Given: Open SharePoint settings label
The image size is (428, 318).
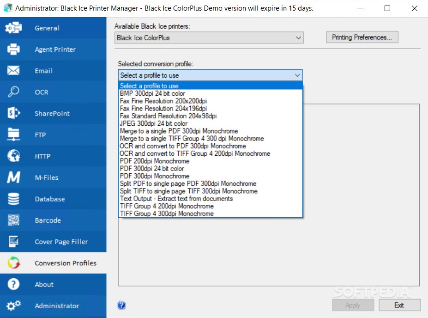Looking at the screenshot, I should click(x=52, y=113).
